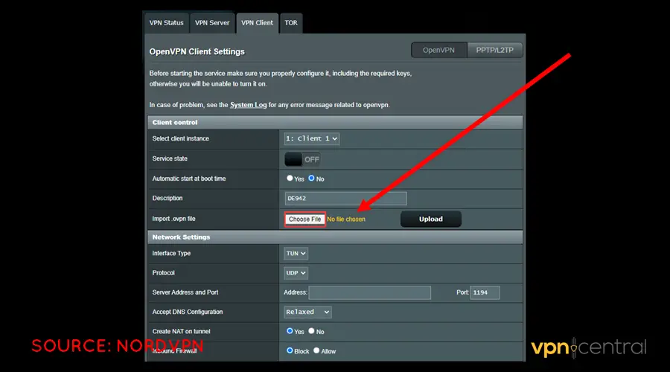
Task: Click the Description field containing DE942
Action: 345,198
